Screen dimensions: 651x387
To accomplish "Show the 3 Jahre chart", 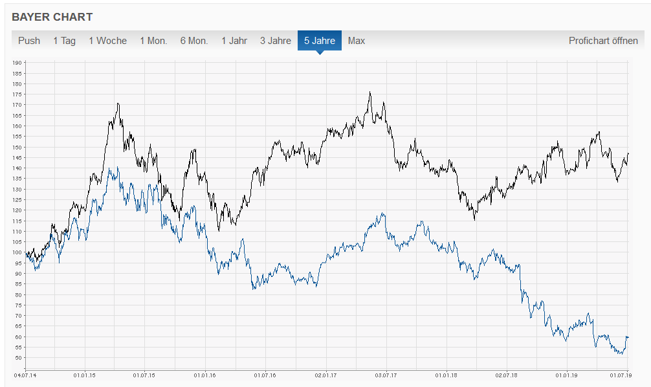I will click(x=275, y=41).
